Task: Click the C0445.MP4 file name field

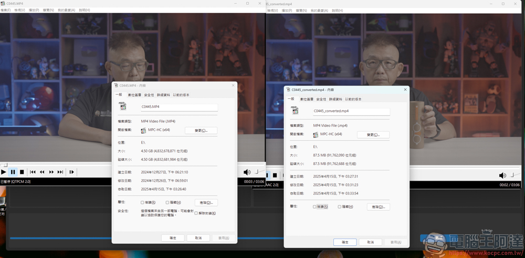Action: pos(179,107)
